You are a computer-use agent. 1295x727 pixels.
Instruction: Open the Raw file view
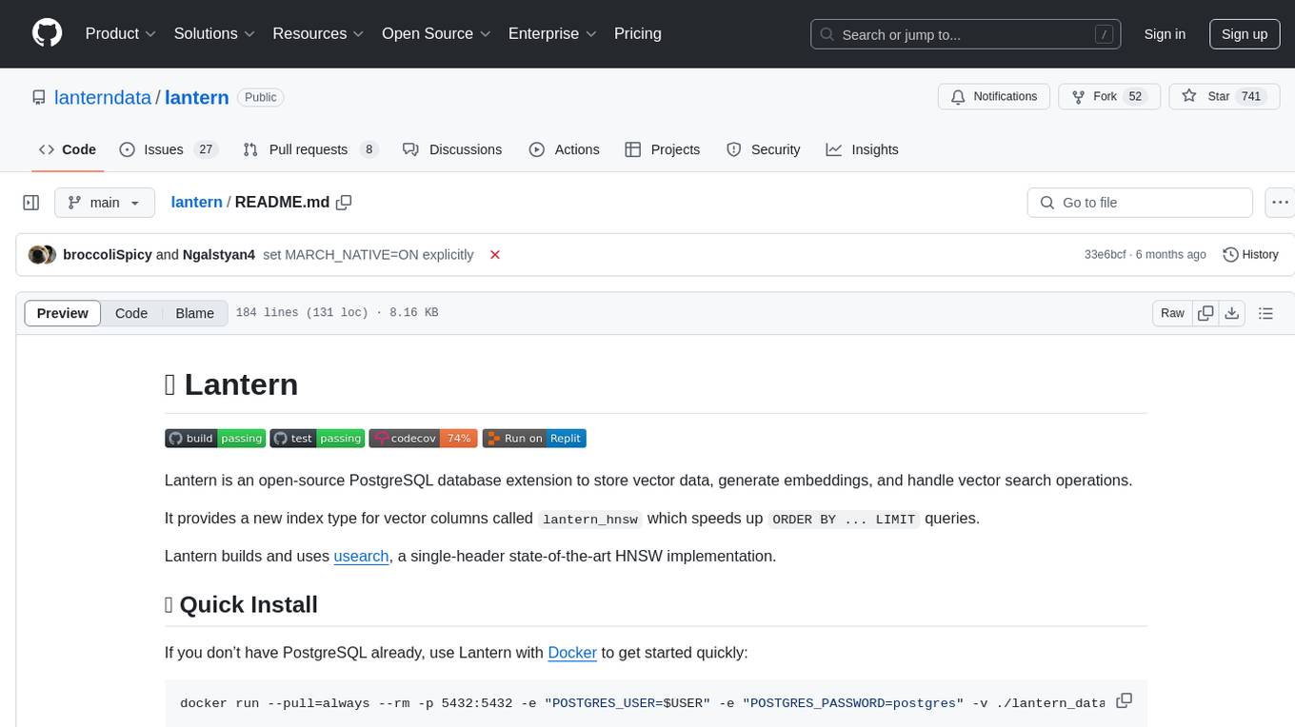tap(1172, 313)
